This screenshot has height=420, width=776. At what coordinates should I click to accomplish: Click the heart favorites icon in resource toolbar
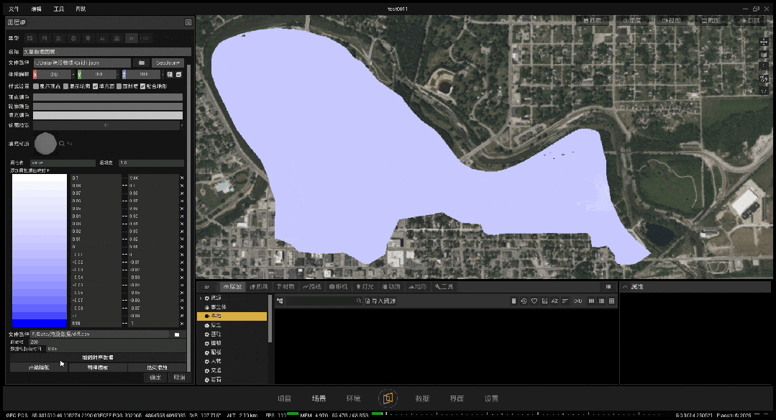(x=534, y=301)
